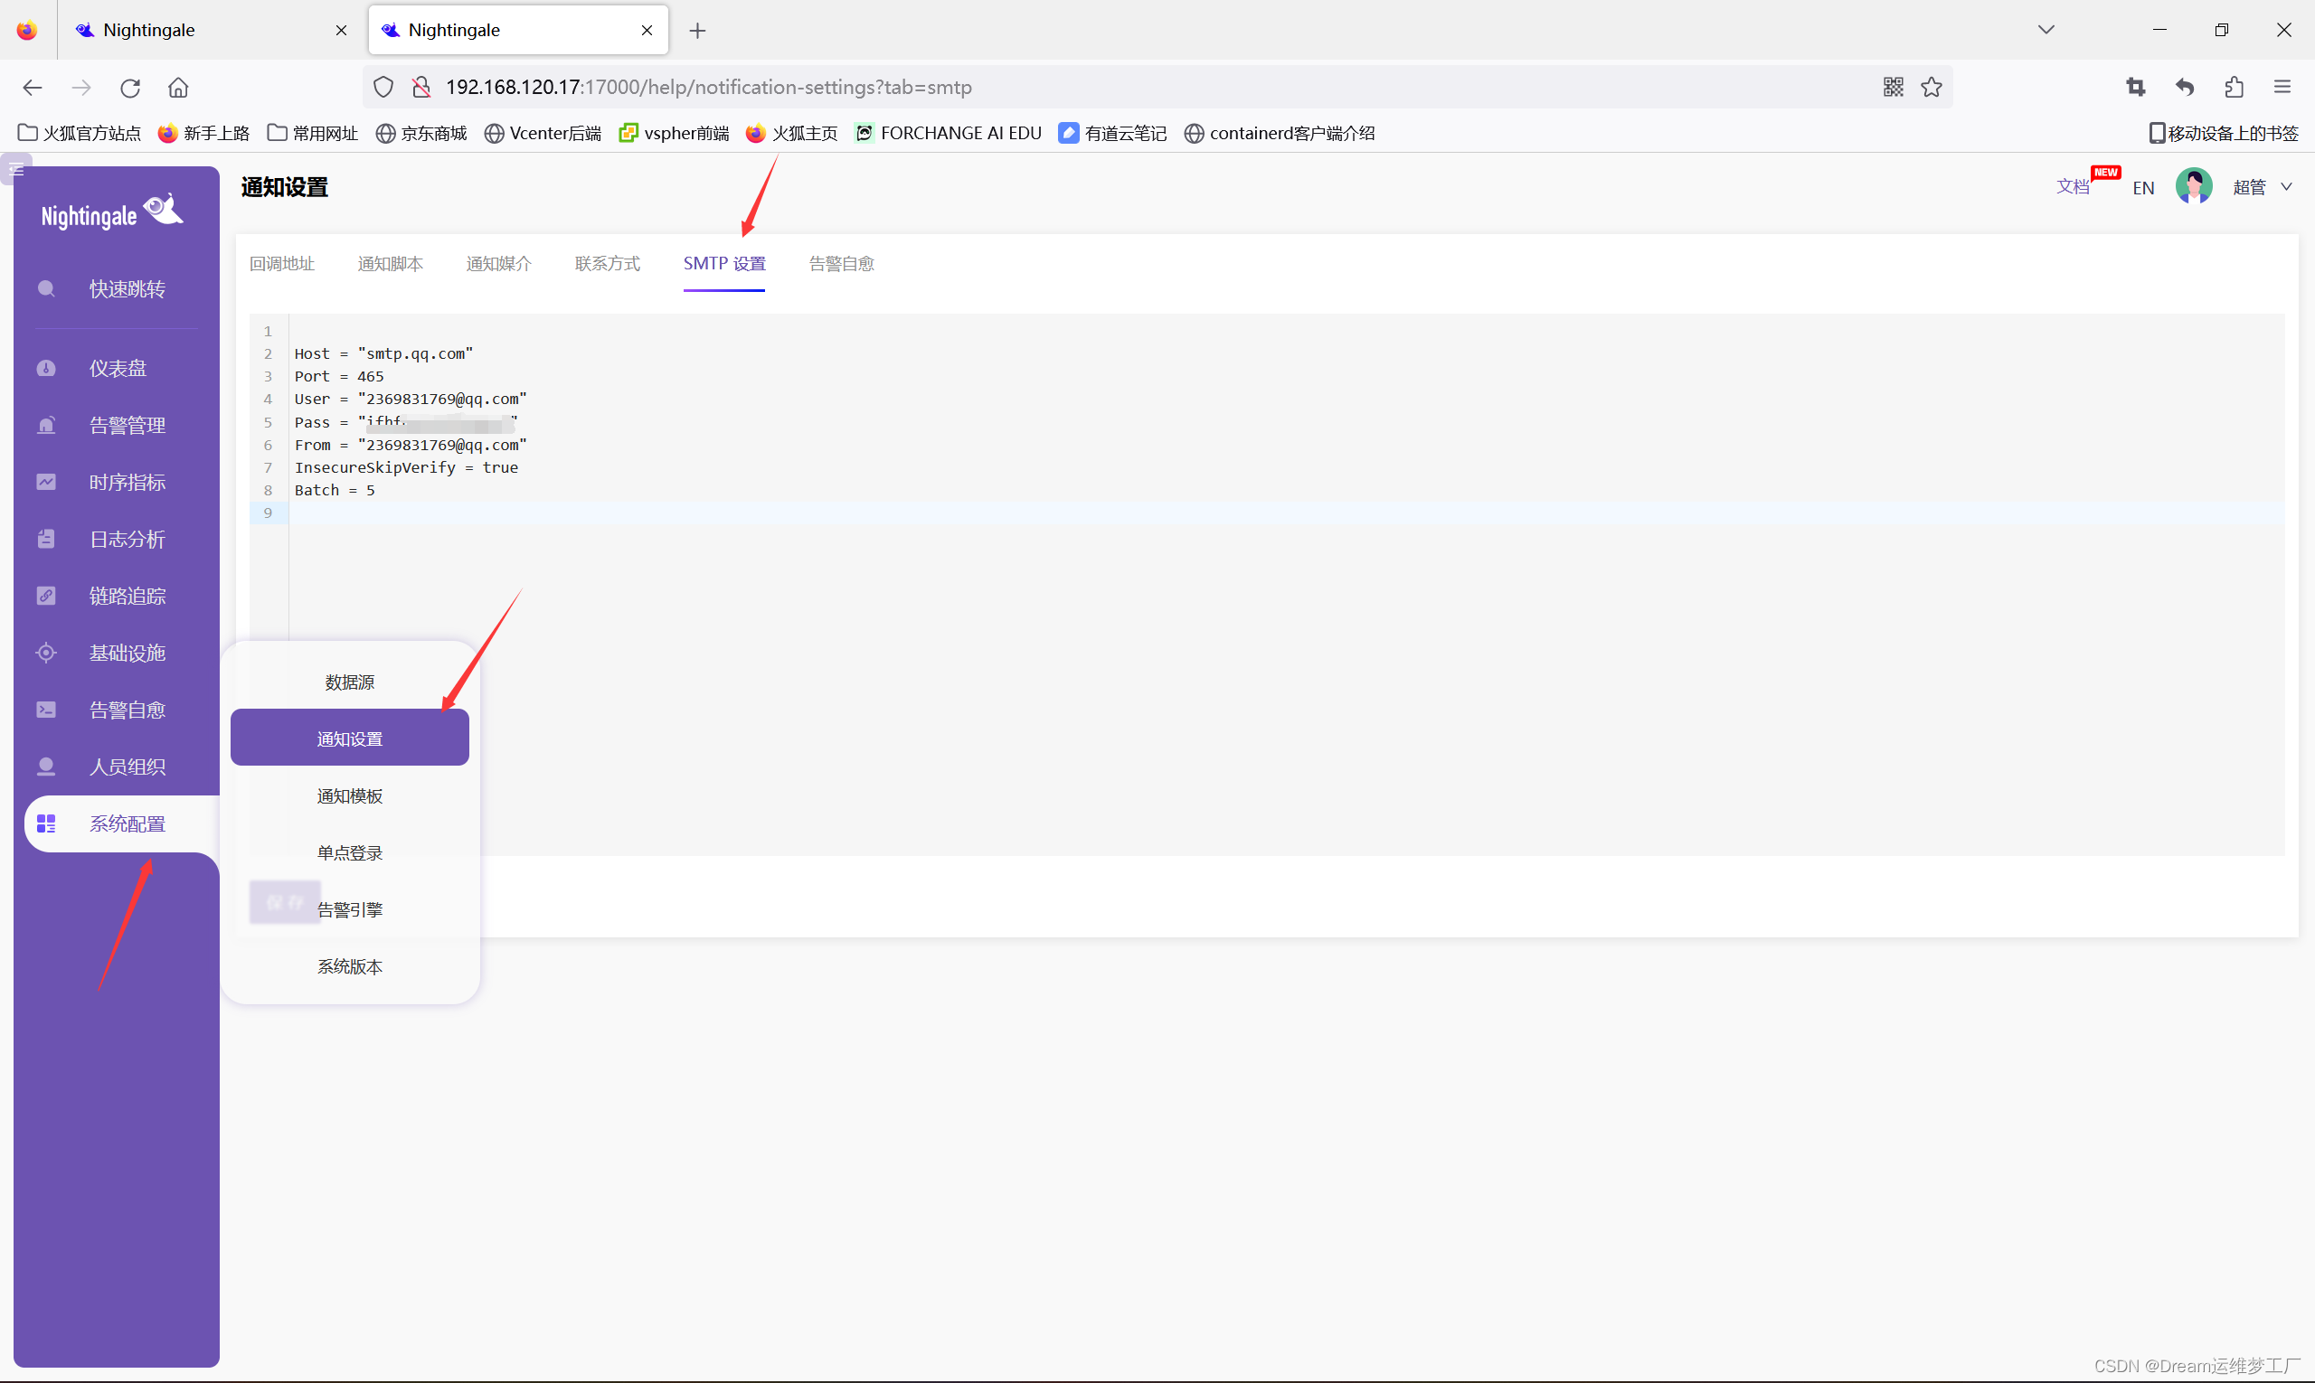Expand the 超管 user dropdown
Screen dimensions: 2315x1383
point(2261,187)
